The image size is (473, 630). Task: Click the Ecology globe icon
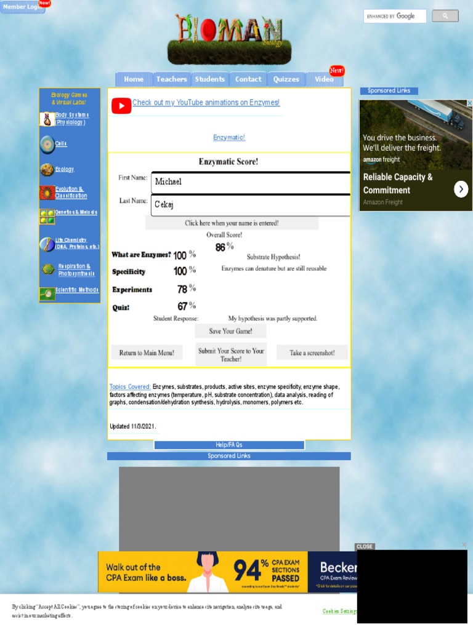tap(47, 170)
